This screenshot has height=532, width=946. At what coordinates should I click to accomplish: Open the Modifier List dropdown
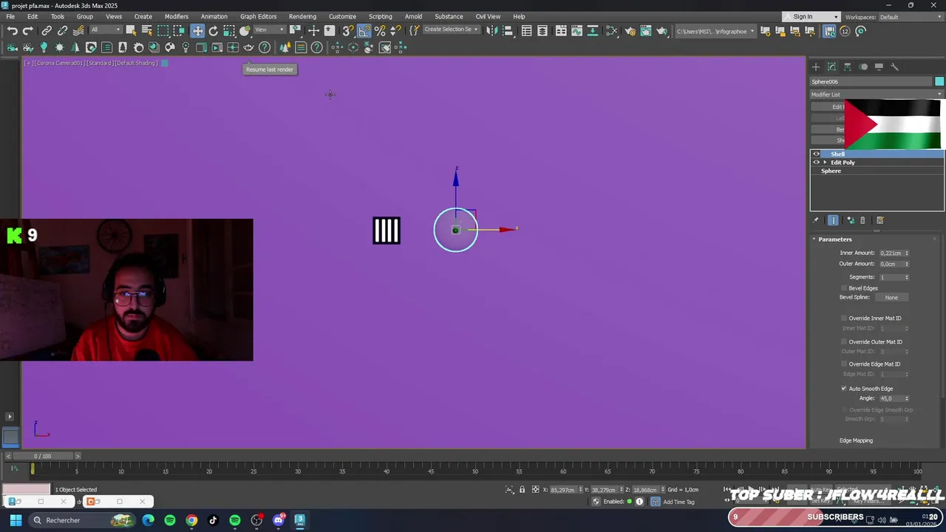coord(877,95)
